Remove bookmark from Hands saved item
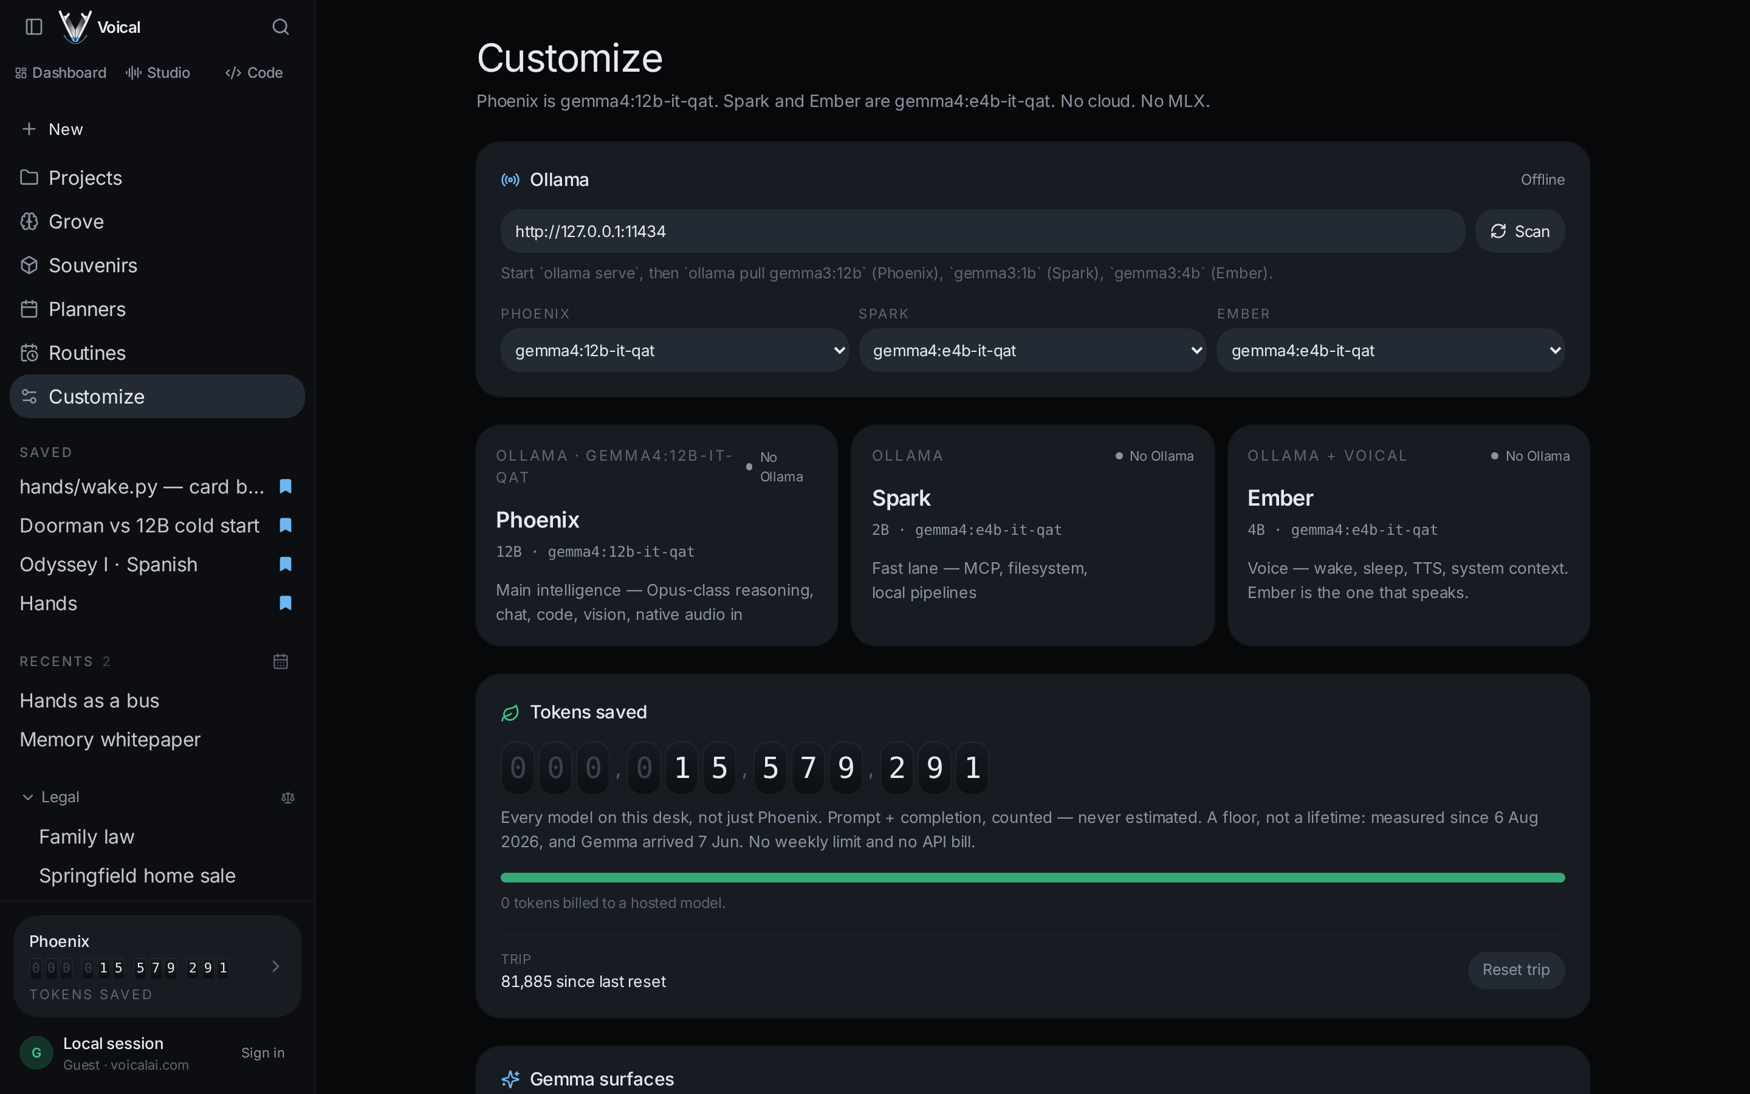This screenshot has width=1750, height=1094. point(286,604)
